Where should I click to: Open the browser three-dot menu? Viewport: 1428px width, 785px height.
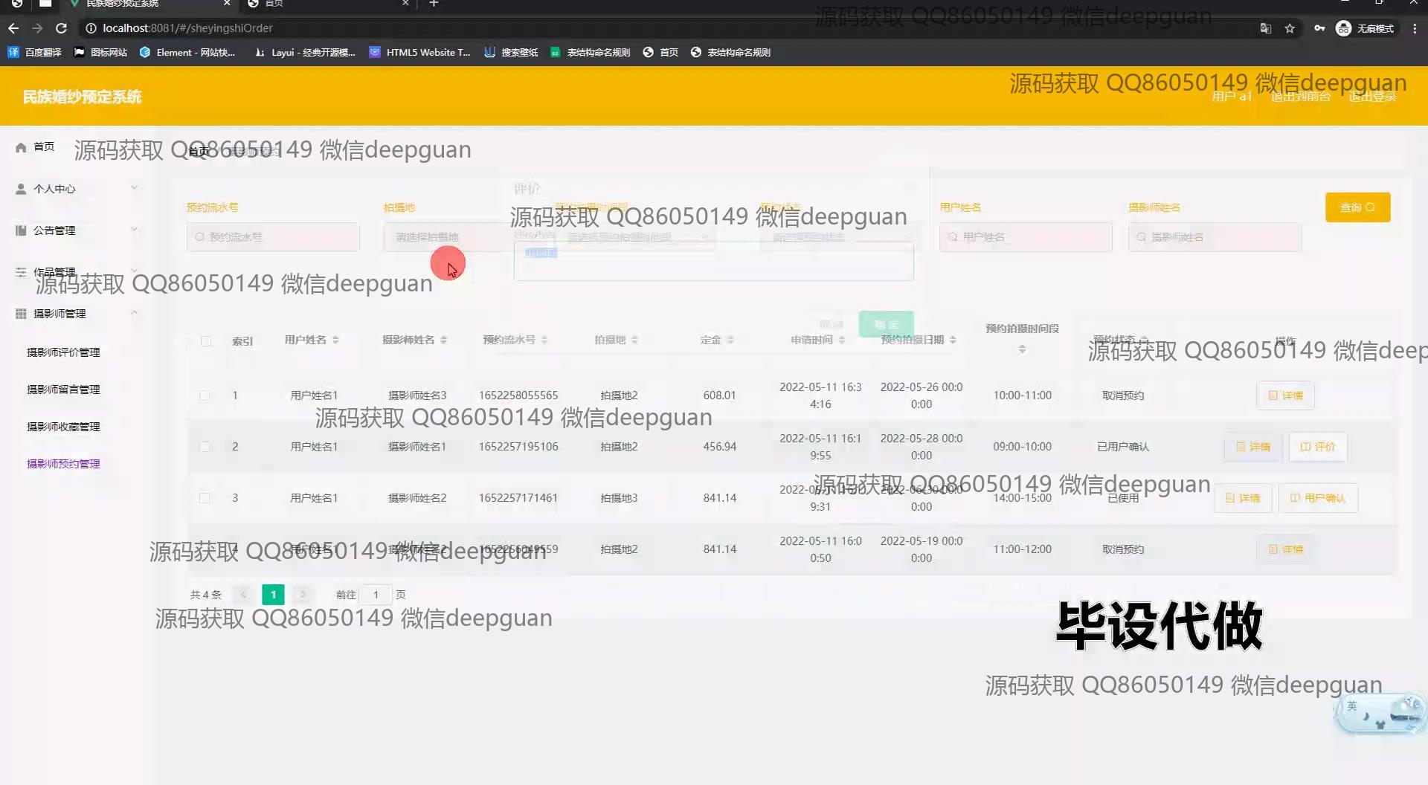coord(1415,28)
